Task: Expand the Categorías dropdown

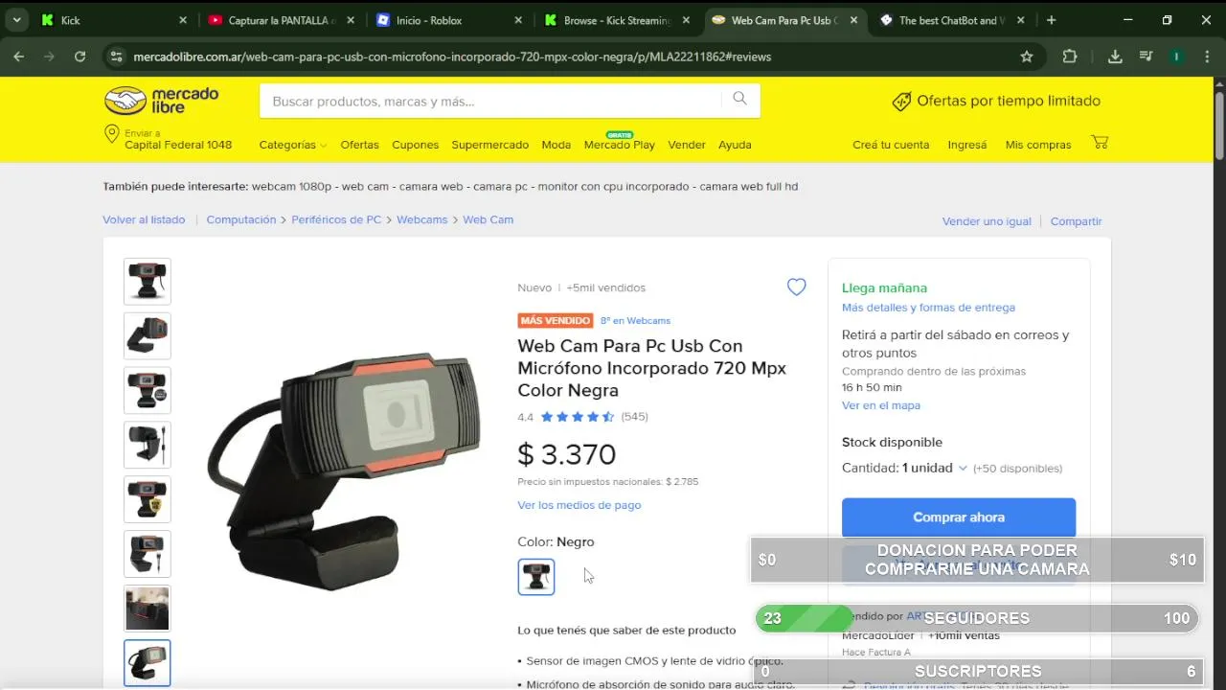Action: (x=292, y=145)
